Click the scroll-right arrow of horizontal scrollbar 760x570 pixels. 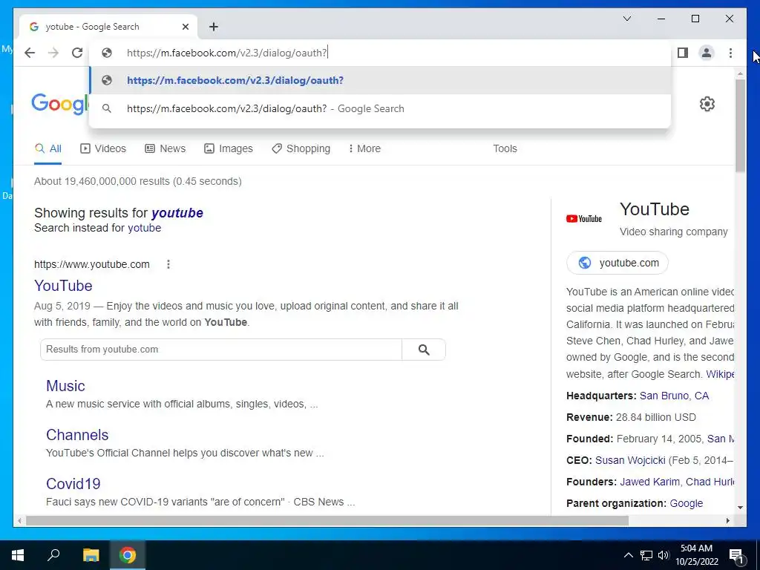pyautogui.click(x=727, y=520)
